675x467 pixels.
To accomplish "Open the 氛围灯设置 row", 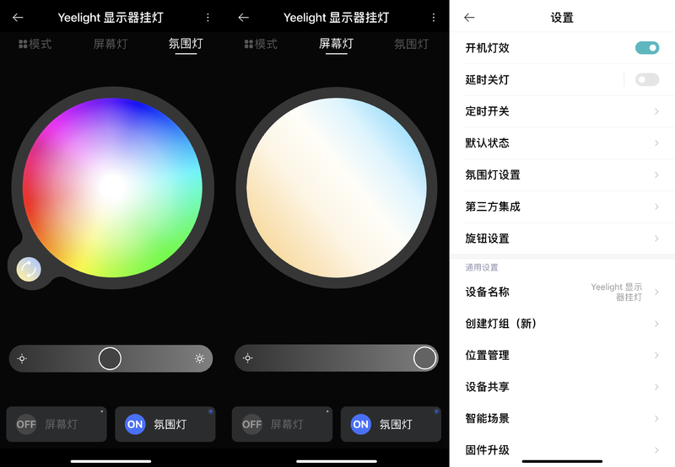I will click(562, 175).
